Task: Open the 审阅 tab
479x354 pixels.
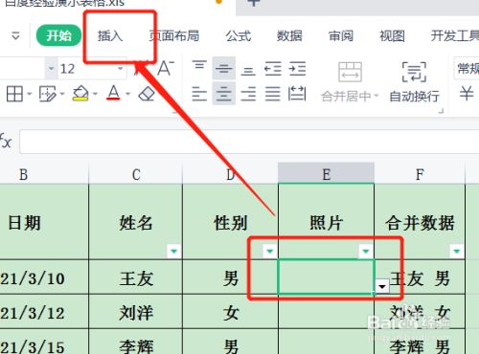Action: tap(341, 35)
